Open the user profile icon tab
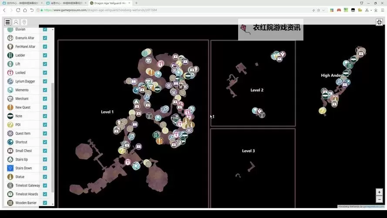387x218 pixels. point(16,22)
